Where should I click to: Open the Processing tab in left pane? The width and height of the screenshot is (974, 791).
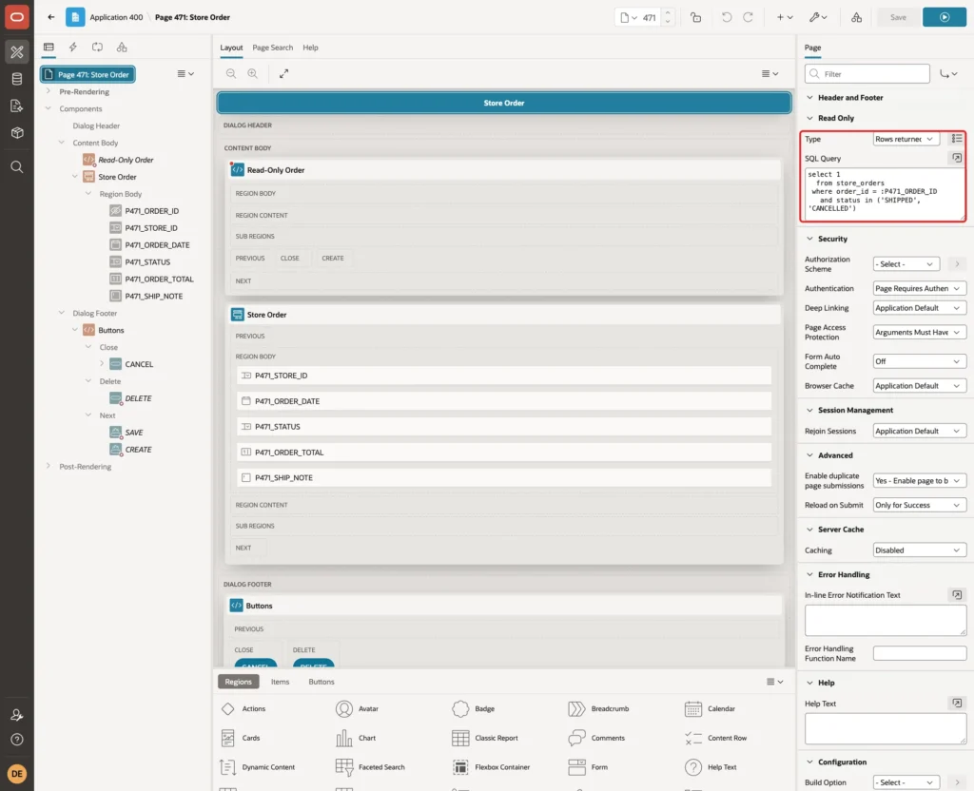[x=98, y=48]
